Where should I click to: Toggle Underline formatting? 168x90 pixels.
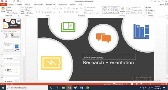[x=42, y=12]
